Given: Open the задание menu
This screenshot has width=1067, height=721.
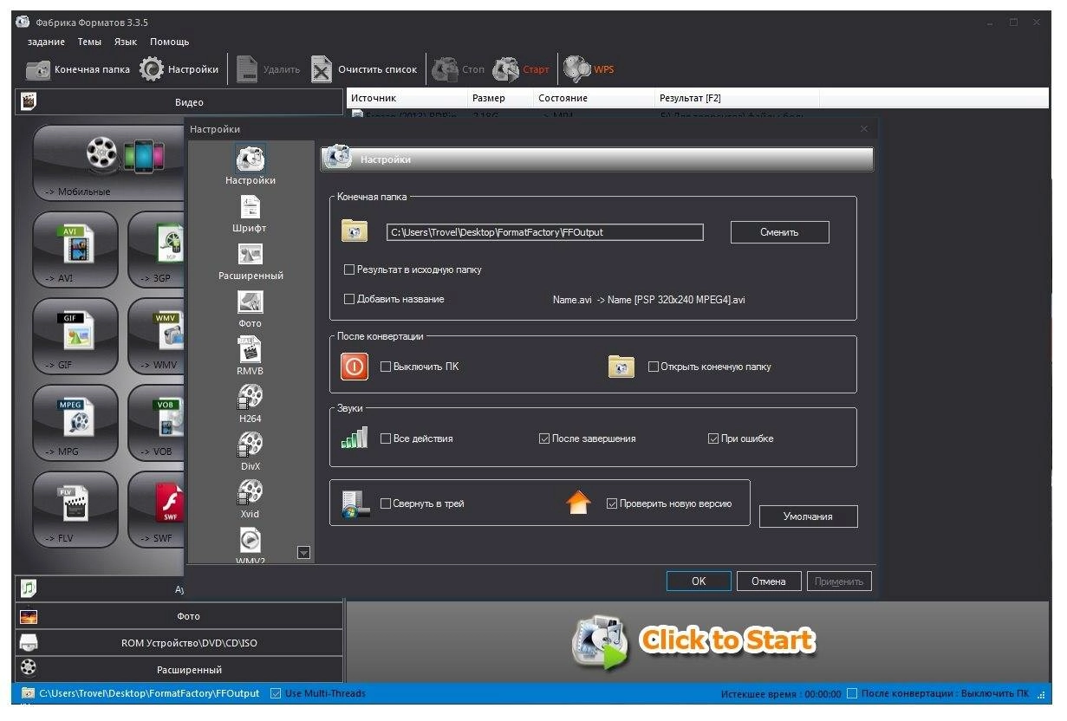Looking at the screenshot, I should [x=46, y=42].
